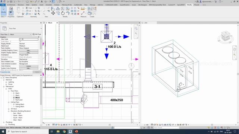Open File Explorer from the taskbar

pyautogui.click(x=58, y=131)
